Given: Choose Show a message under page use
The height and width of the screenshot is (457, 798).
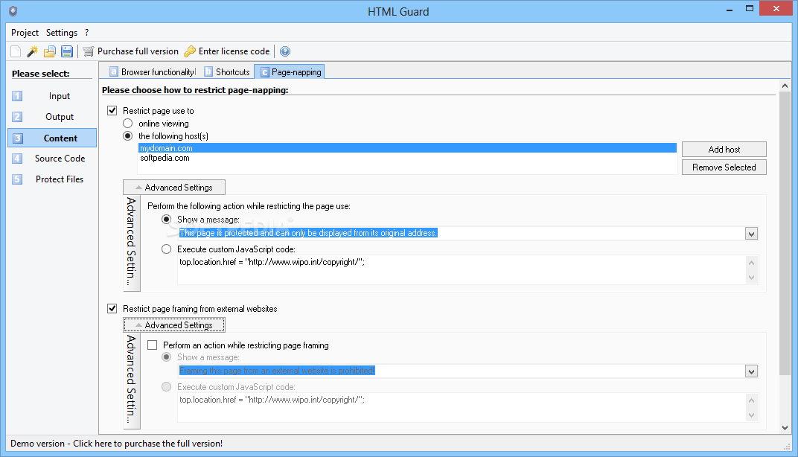Looking at the screenshot, I should pyautogui.click(x=167, y=220).
